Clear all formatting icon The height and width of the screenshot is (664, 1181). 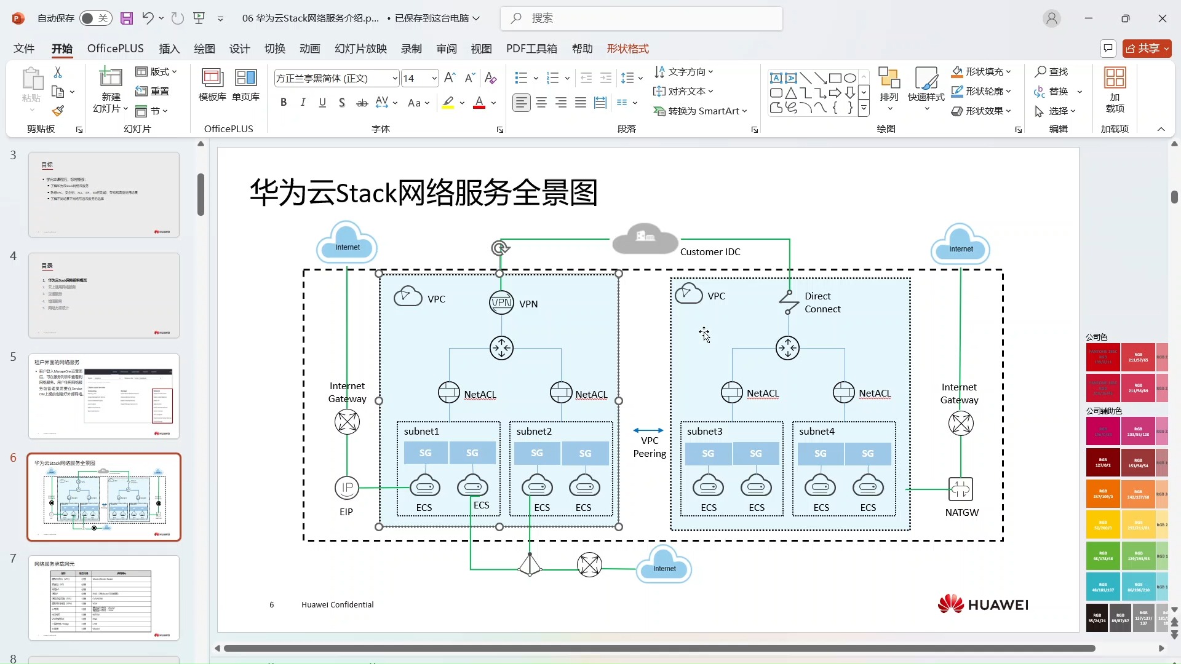point(490,78)
